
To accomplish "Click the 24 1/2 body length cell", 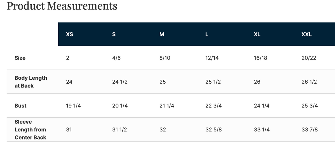I will (x=120, y=82).
